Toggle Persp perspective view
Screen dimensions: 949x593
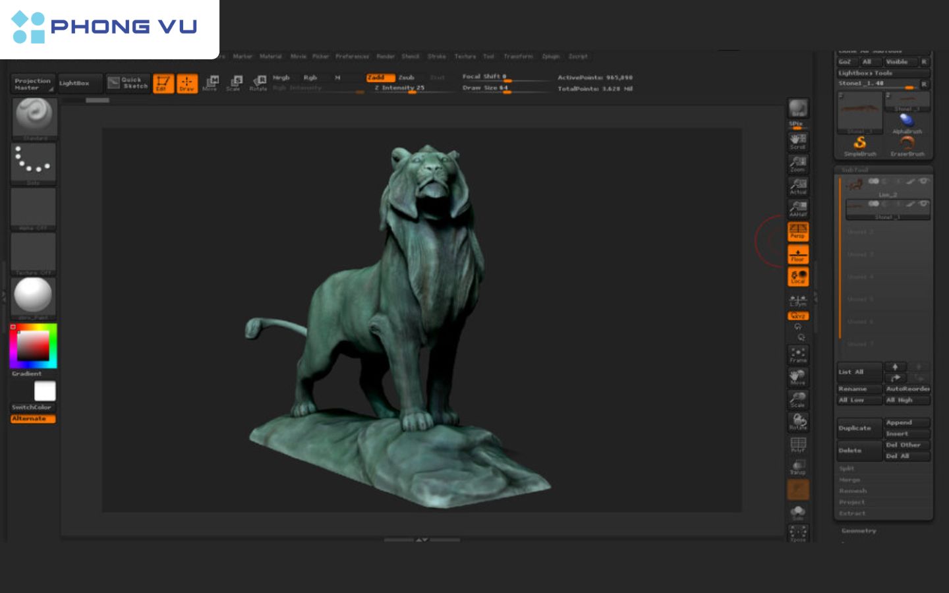click(x=798, y=231)
